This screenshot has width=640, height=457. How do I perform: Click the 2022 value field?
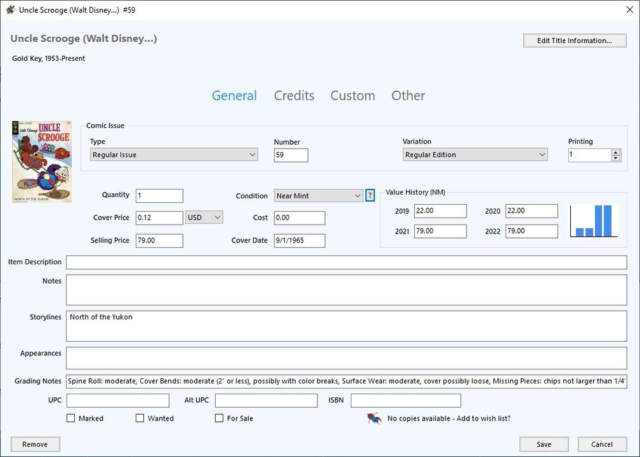click(531, 231)
